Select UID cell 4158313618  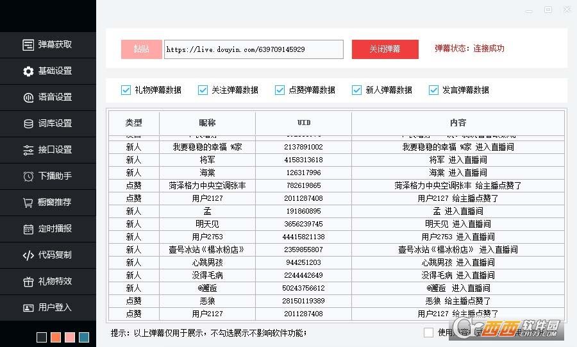point(304,160)
